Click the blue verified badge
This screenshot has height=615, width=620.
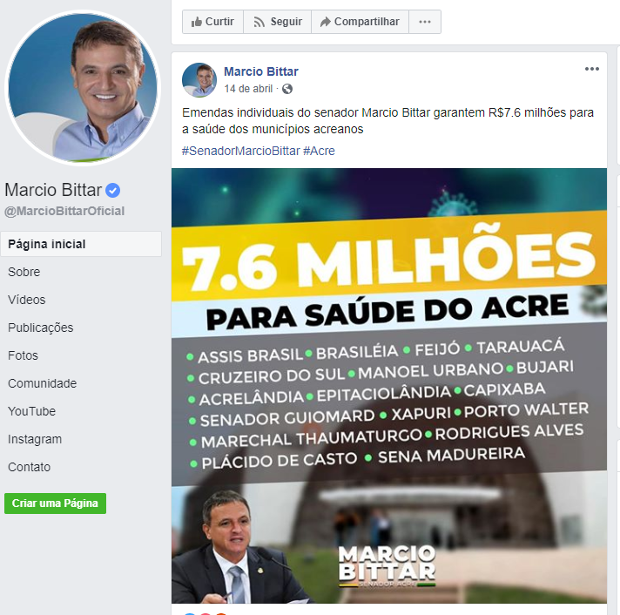(112, 190)
